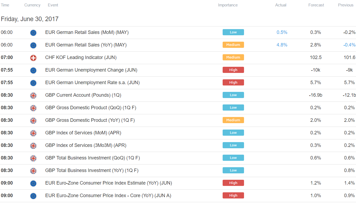The image size is (356, 203).
Task: Click the Event column header
Action: pos(53,5)
